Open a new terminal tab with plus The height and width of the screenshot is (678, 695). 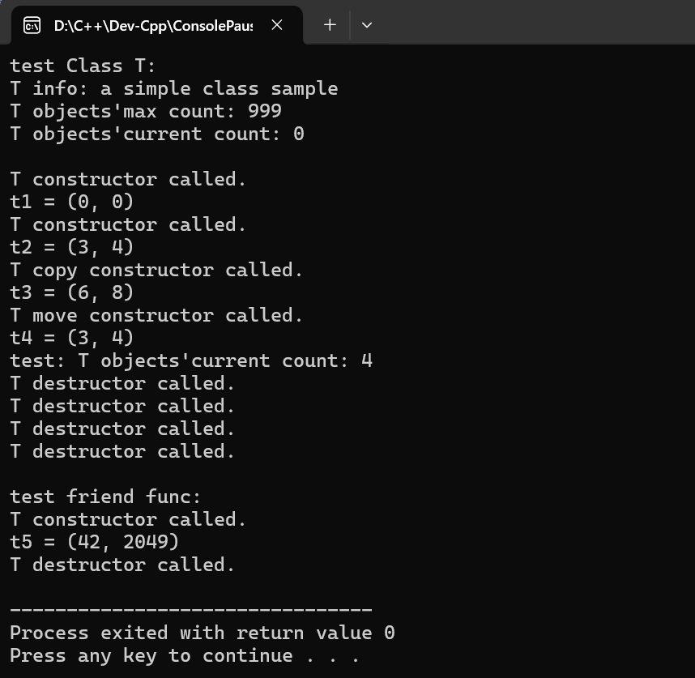[330, 25]
